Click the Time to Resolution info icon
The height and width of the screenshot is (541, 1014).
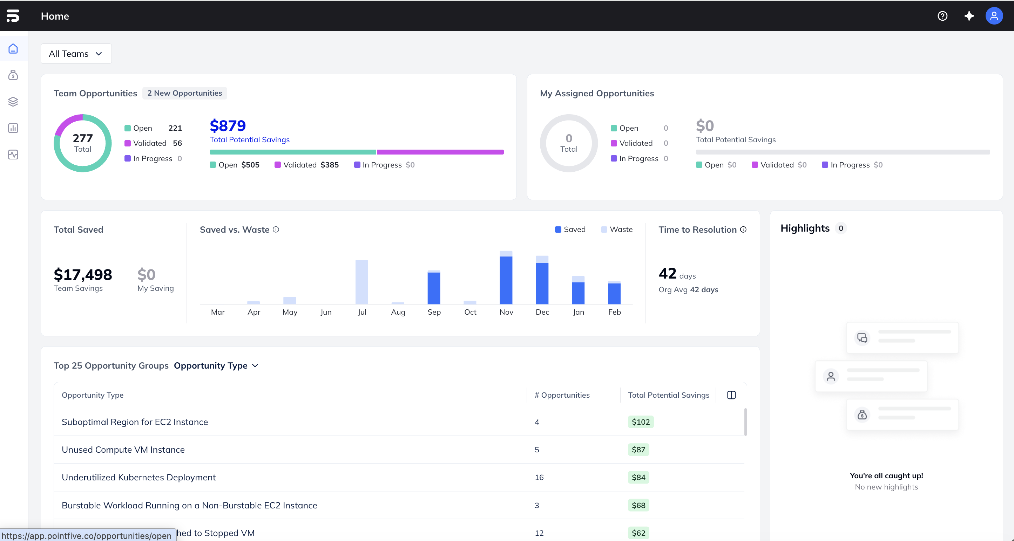[743, 230]
